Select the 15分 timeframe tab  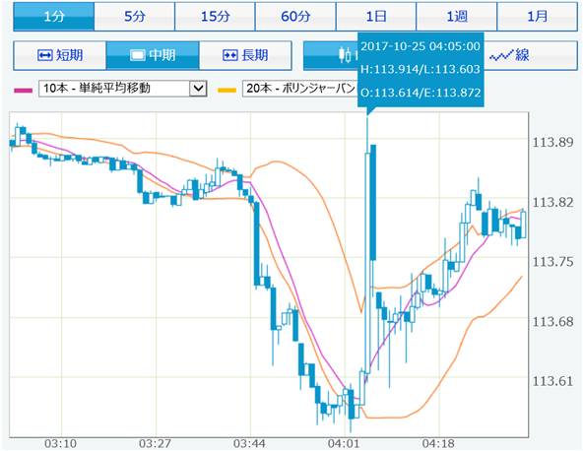tap(215, 17)
